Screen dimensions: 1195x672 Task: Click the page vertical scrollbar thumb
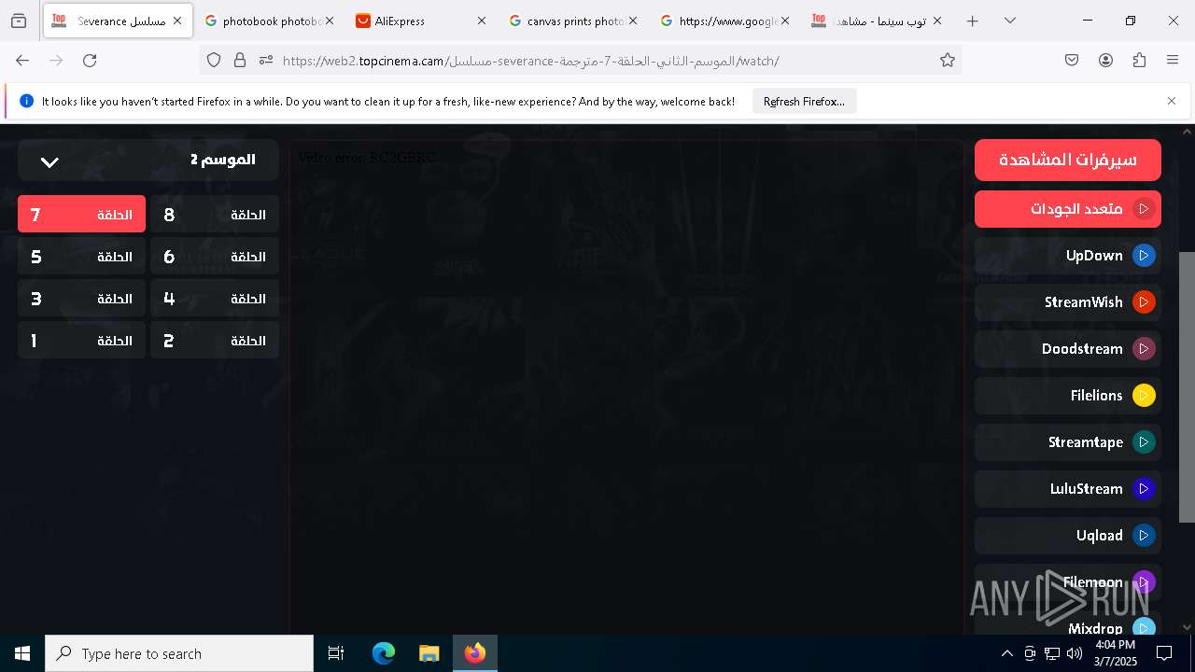pyautogui.click(x=1187, y=387)
